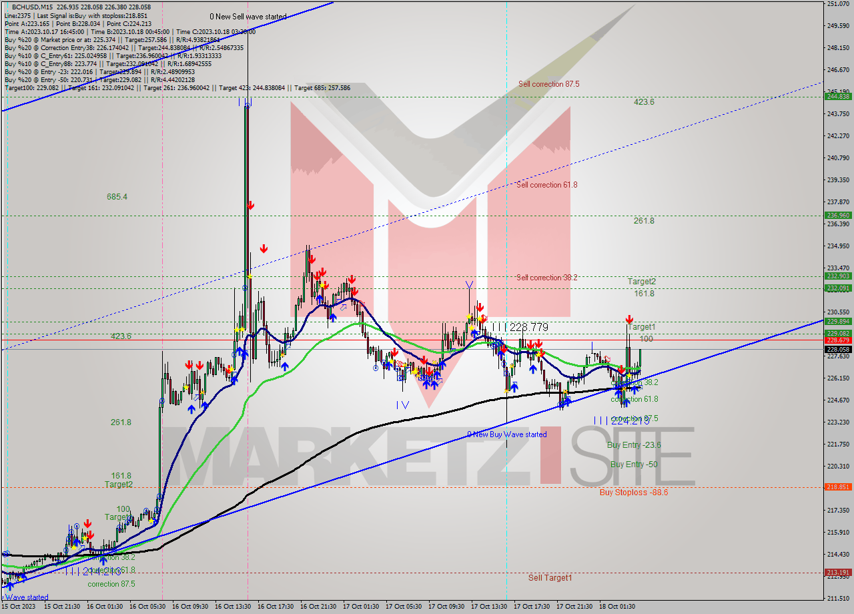Viewport: 854px width, 614px height.
Task: Click the '16 Oct 13:30' time axis label
Action: click(232, 607)
